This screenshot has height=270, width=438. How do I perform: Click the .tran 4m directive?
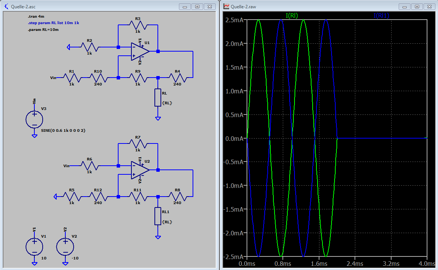coord(36,17)
